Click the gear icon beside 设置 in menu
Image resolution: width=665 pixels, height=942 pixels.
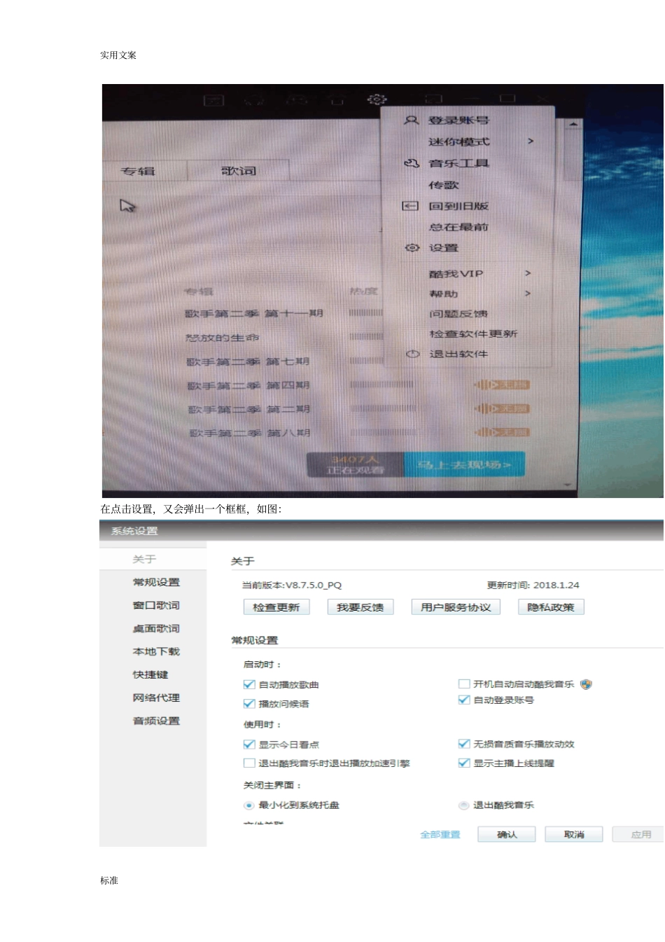point(412,248)
